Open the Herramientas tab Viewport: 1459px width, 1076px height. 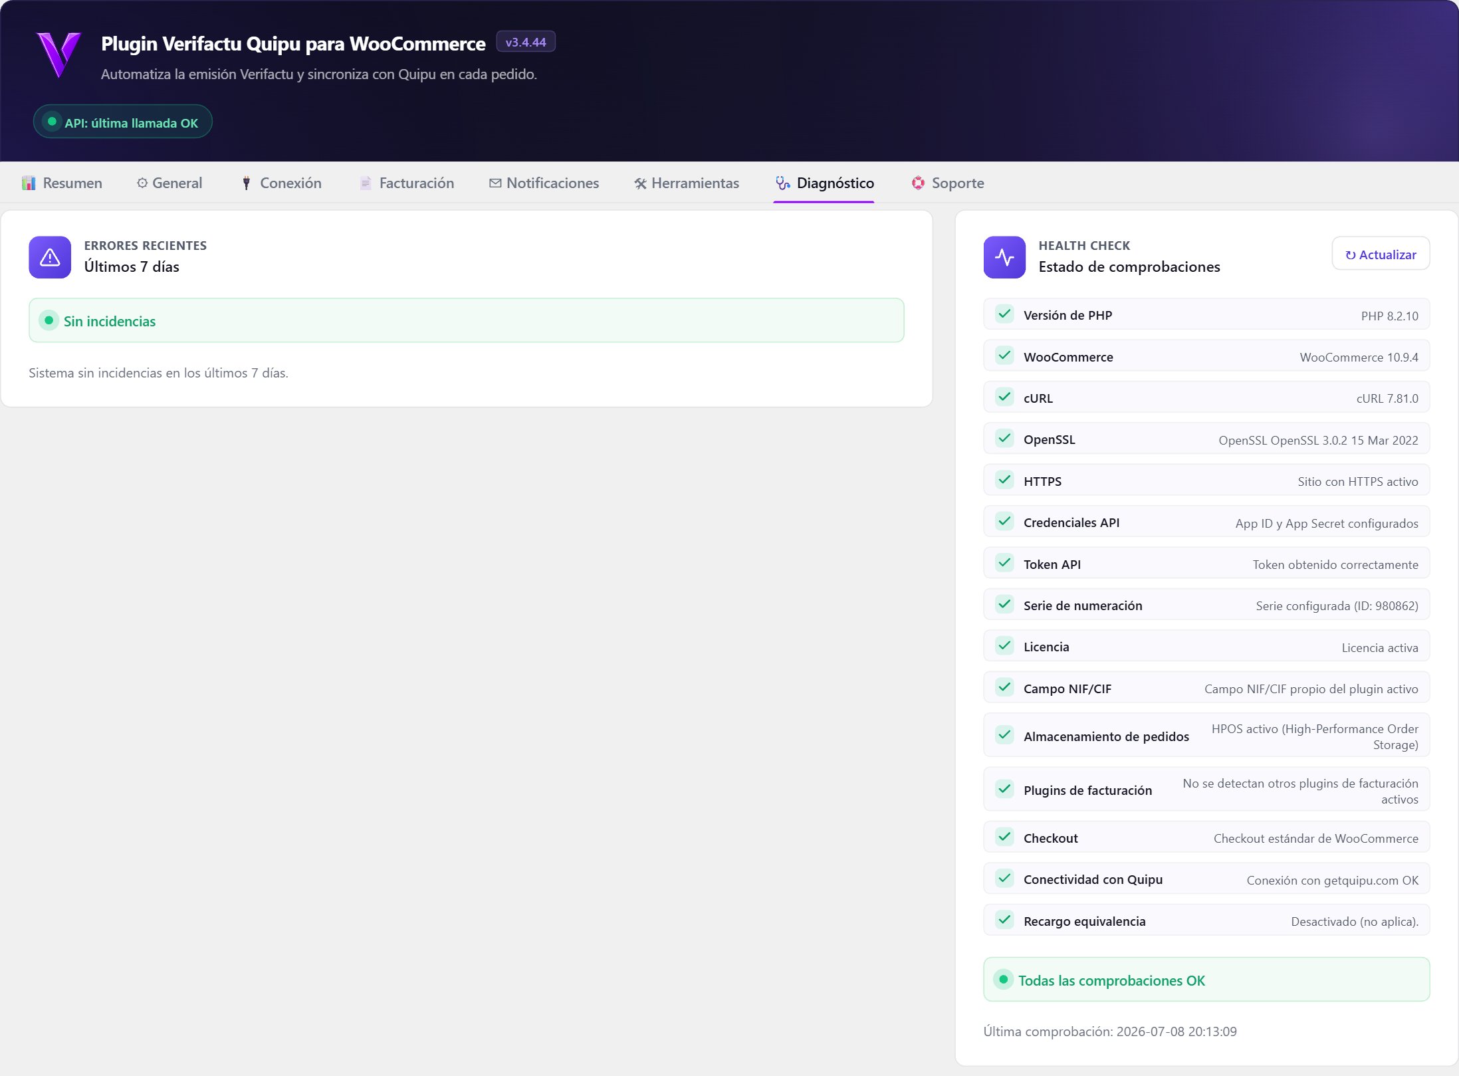(x=686, y=183)
